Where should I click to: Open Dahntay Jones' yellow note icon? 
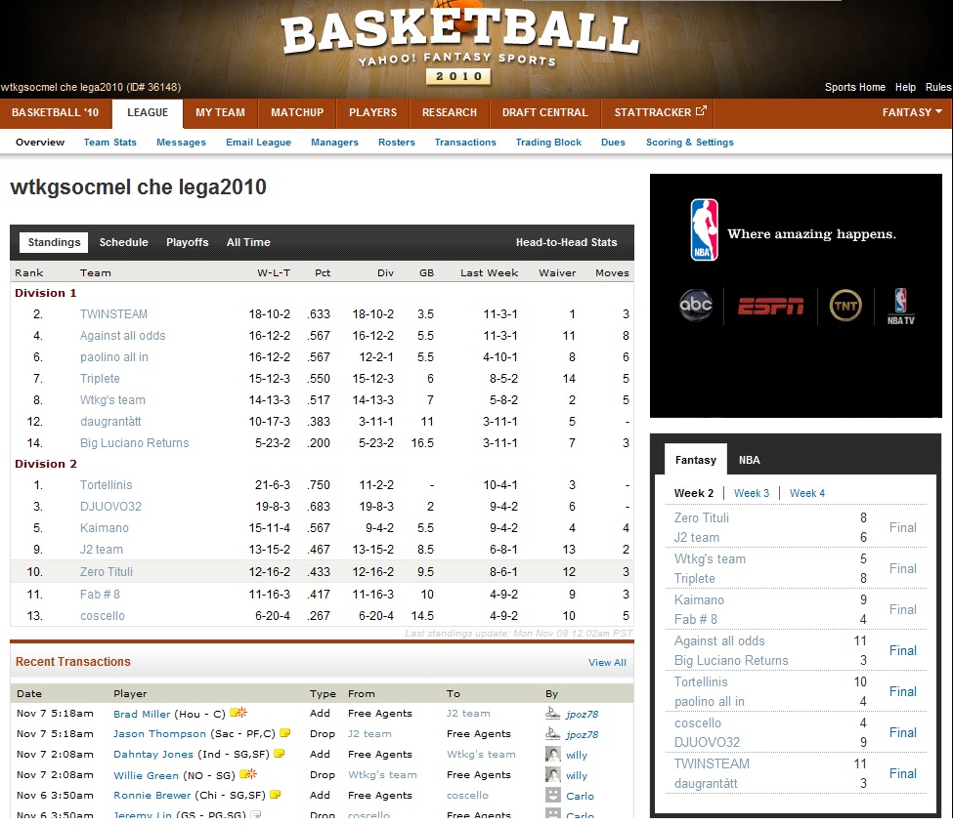coord(280,754)
